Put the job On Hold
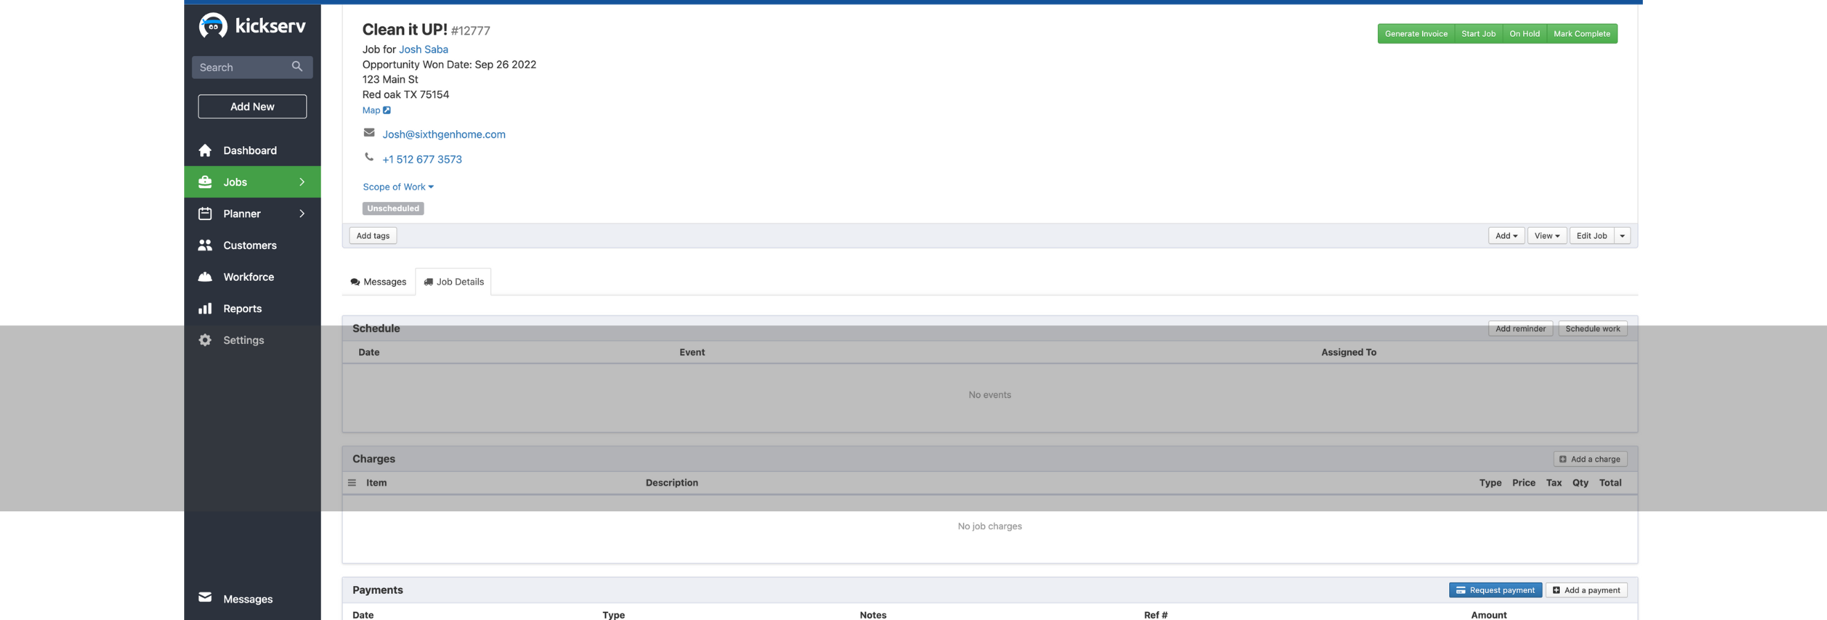The height and width of the screenshot is (620, 1827). (x=1524, y=33)
